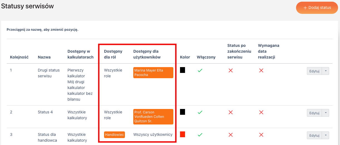Click red X under Wymagana data realizacji, row 1
340x145 pixels.
click(x=261, y=70)
